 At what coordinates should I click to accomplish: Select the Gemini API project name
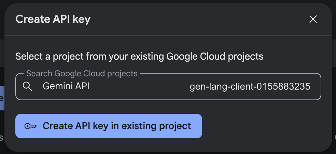pos(66,86)
